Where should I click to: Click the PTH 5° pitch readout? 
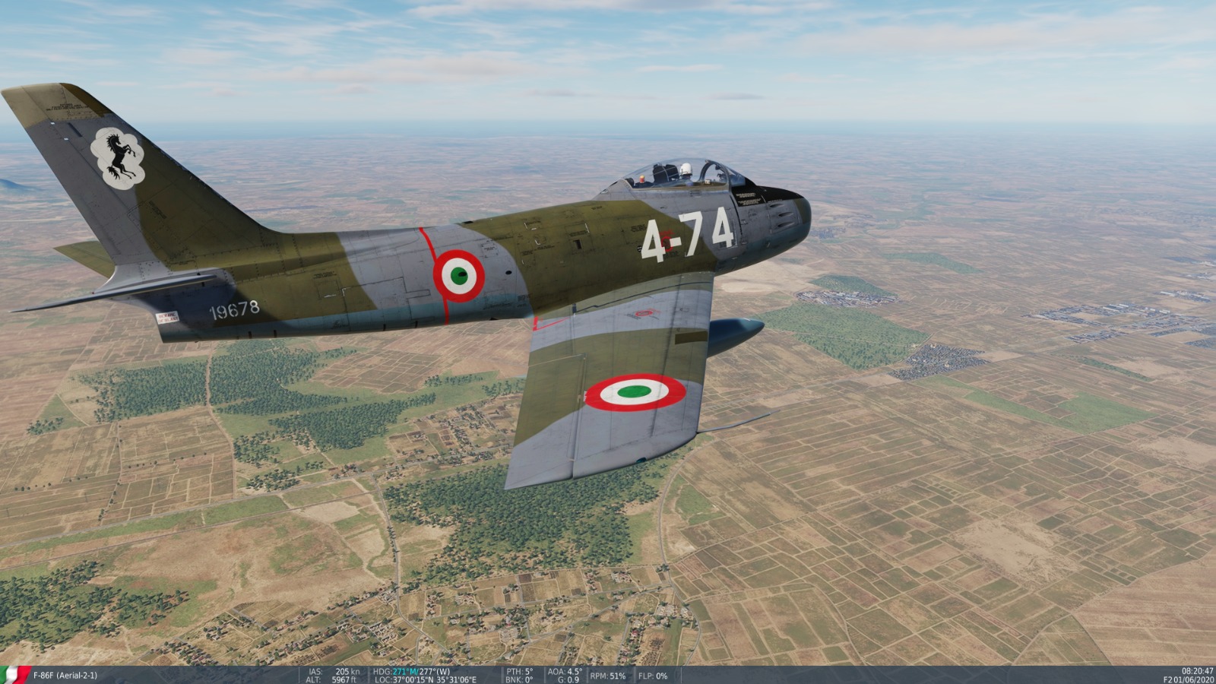(520, 672)
